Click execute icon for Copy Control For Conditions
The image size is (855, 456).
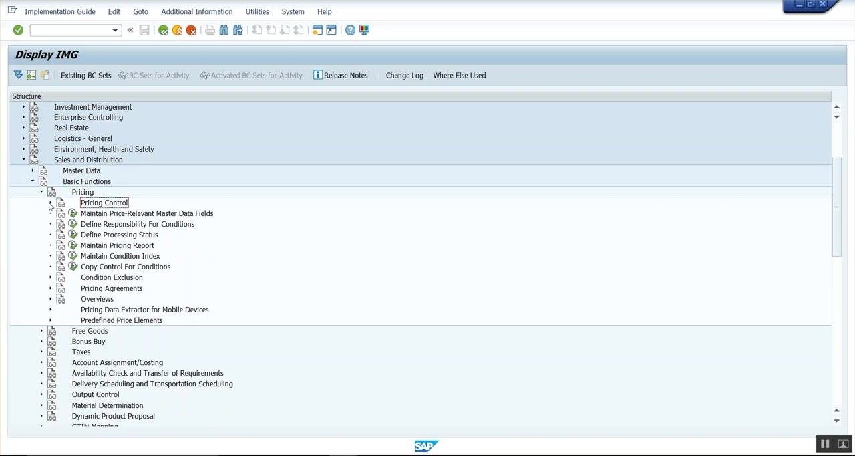coord(73,267)
